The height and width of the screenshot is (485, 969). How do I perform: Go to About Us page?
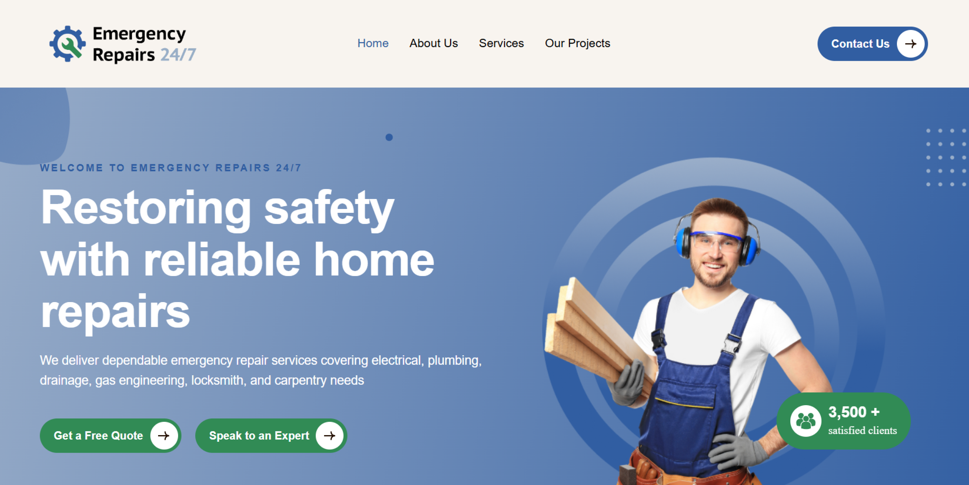coord(433,43)
